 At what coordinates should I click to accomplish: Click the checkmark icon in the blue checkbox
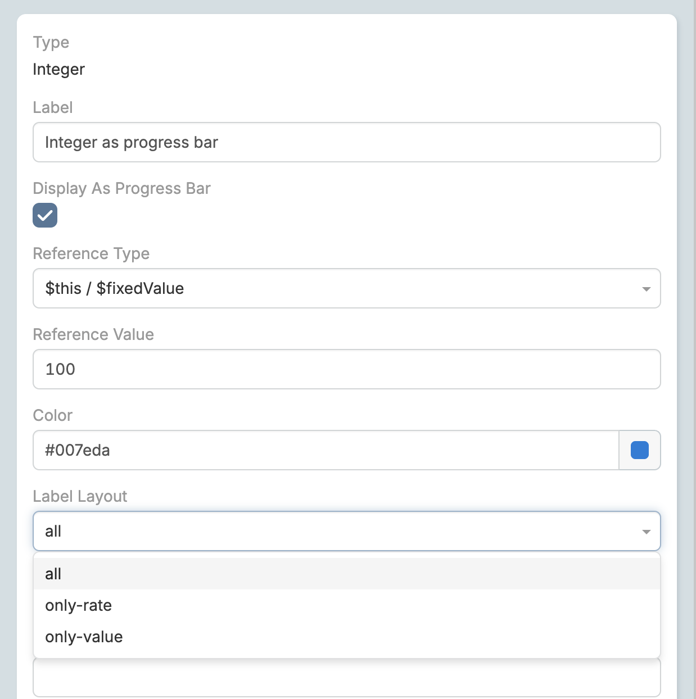coord(45,215)
